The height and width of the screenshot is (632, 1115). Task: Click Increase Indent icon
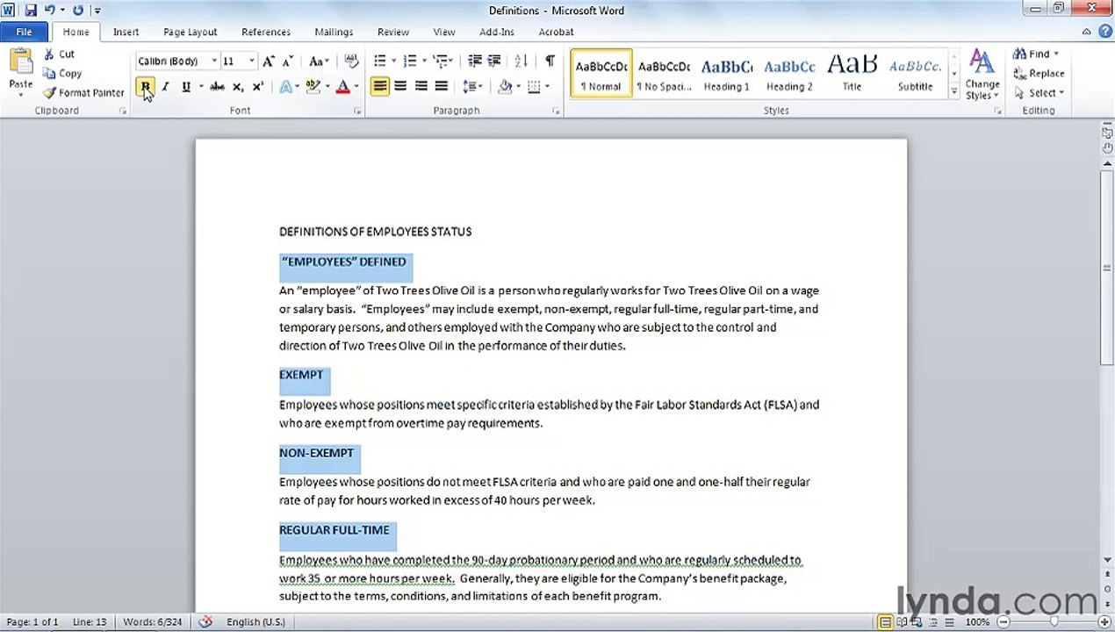click(494, 61)
